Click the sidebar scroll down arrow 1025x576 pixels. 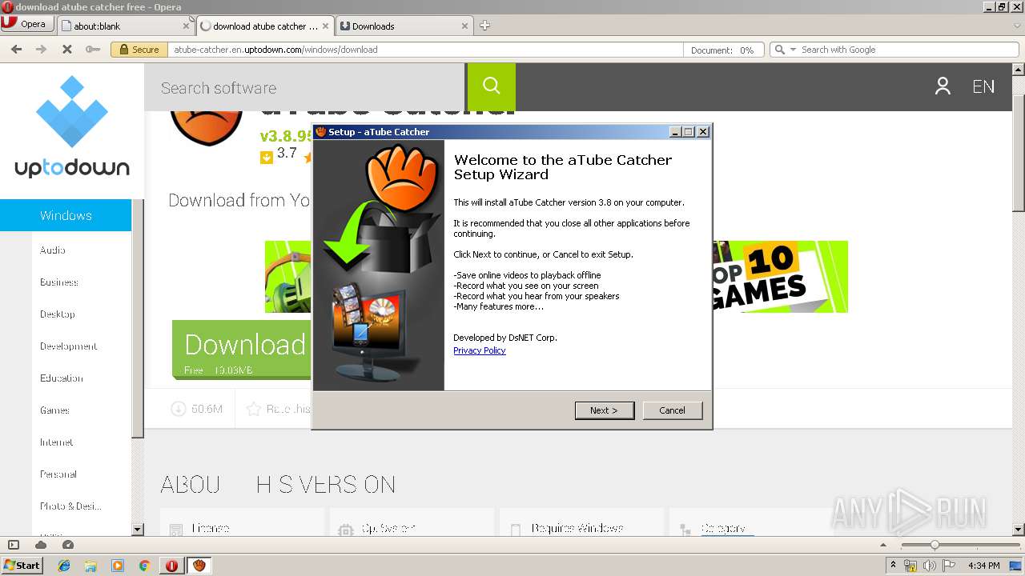tap(137, 529)
